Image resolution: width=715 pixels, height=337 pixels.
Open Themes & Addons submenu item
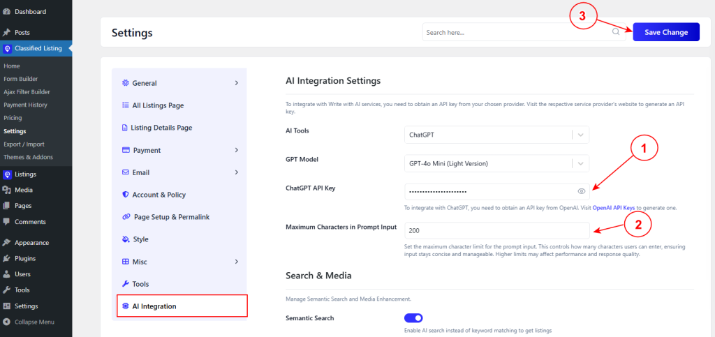(28, 157)
